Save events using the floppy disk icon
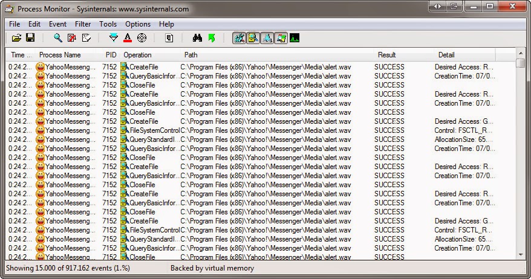 tap(30, 38)
